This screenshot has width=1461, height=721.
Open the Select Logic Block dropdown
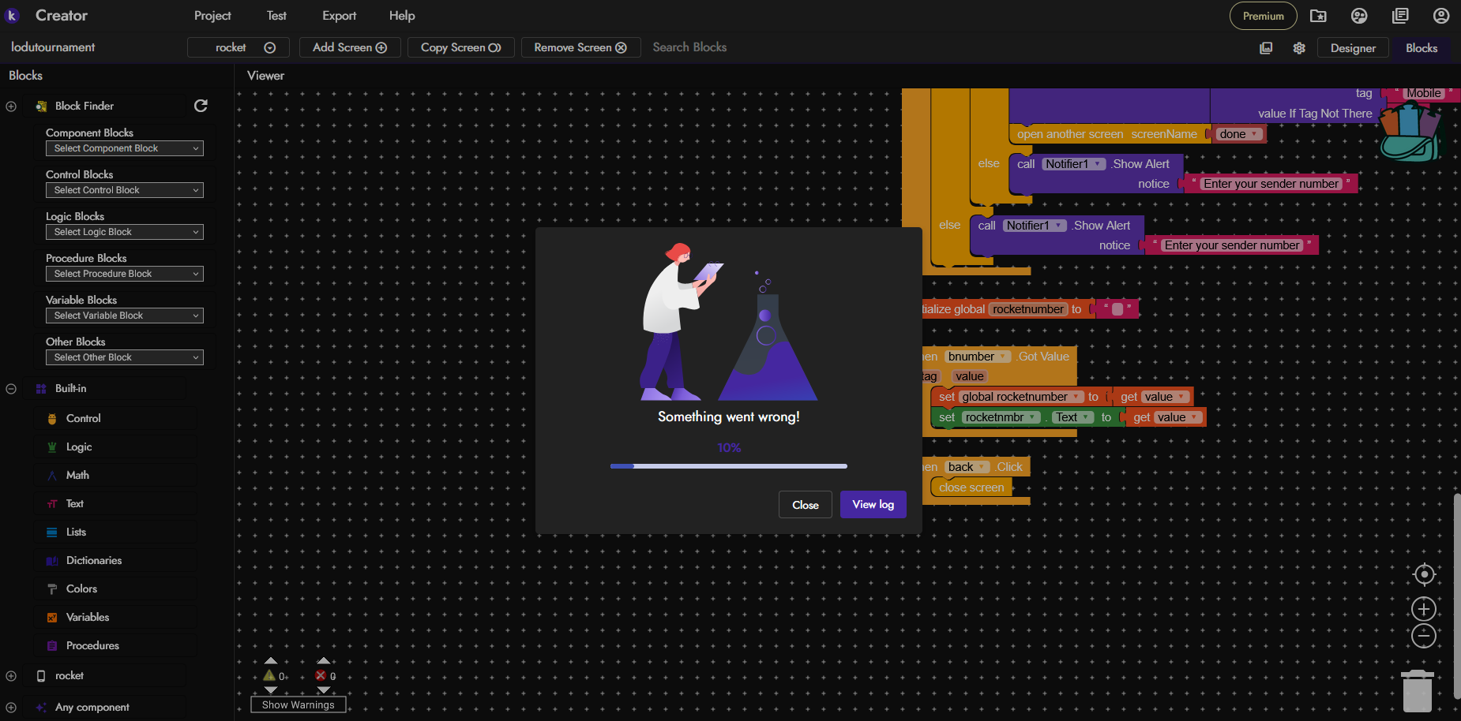pos(124,232)
